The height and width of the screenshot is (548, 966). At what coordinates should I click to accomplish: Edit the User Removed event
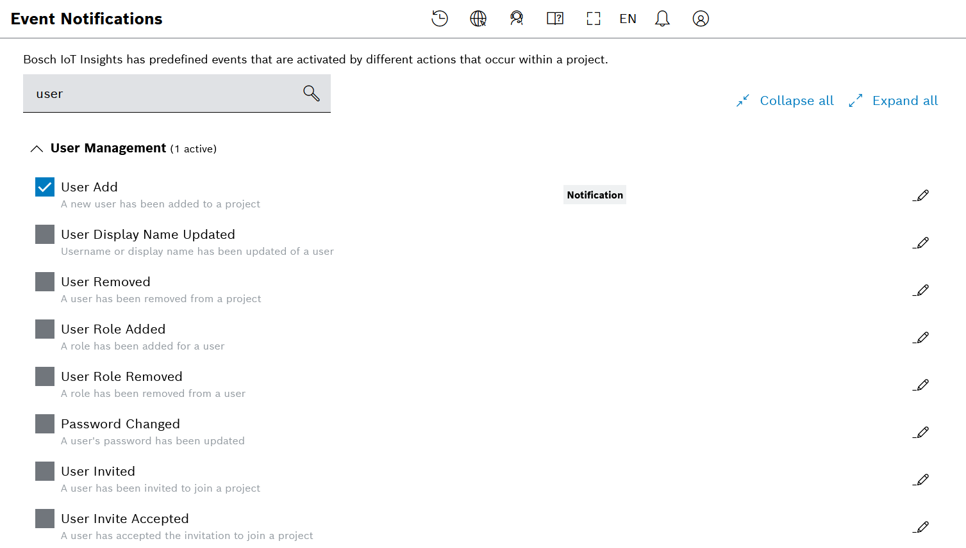(921, 290)
